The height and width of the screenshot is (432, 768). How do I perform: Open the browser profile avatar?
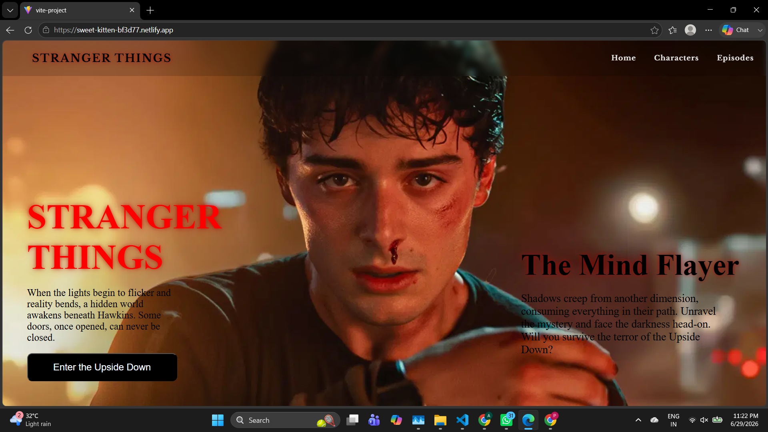690,30
